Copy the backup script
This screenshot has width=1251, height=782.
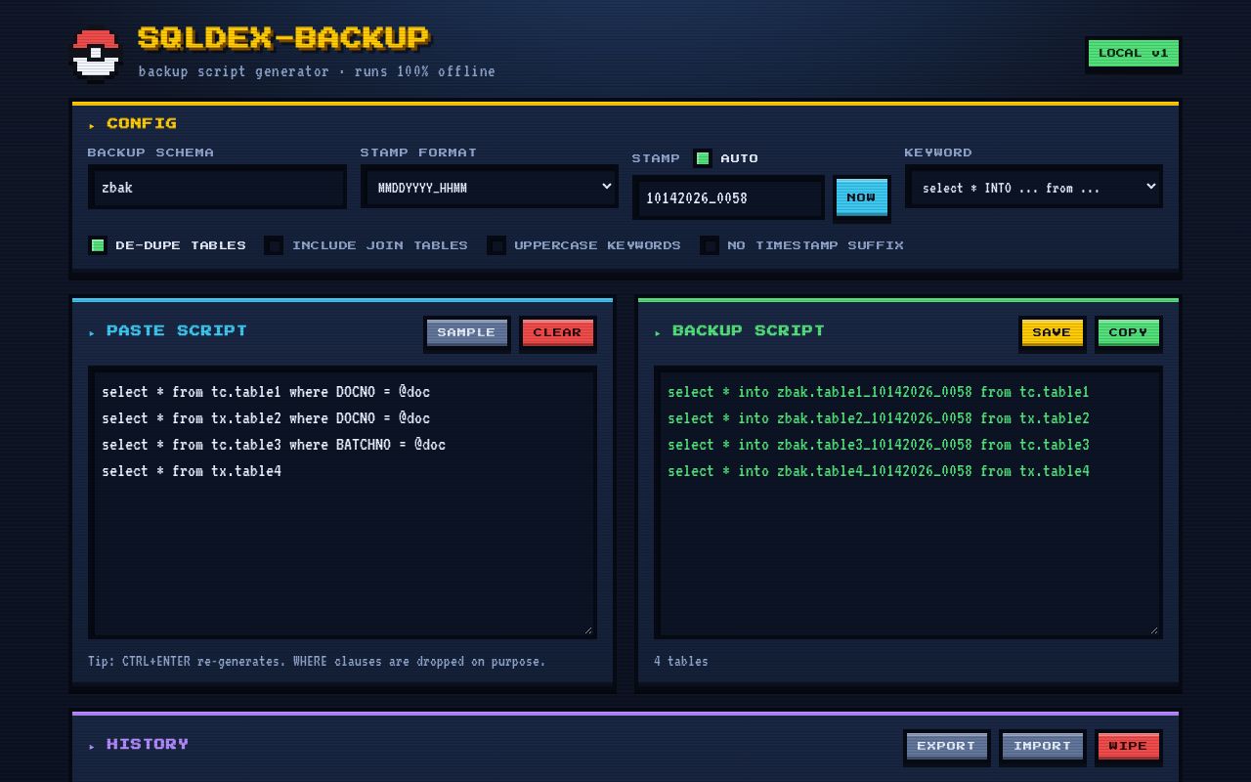(1128, 332)
